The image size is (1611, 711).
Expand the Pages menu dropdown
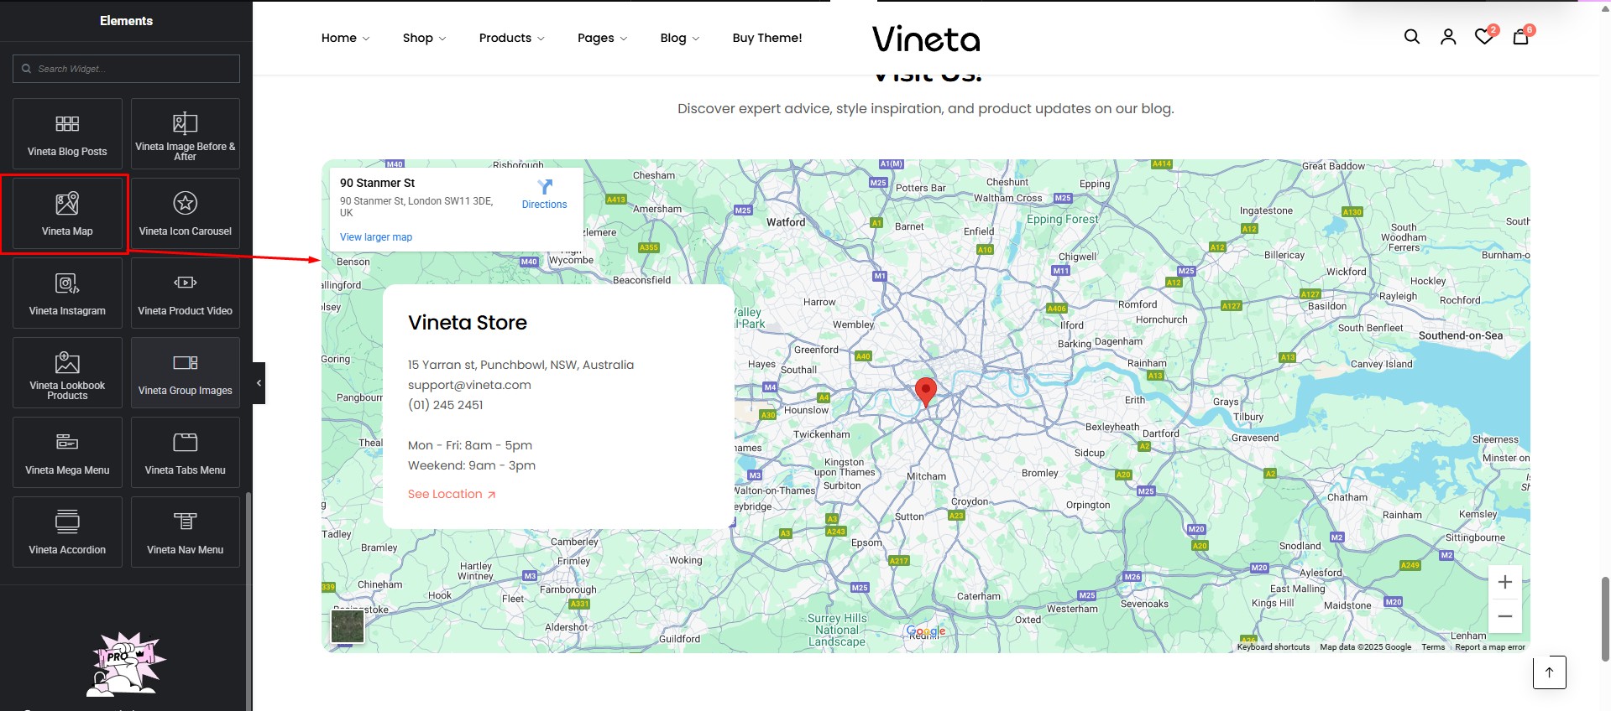click(602, 38)
